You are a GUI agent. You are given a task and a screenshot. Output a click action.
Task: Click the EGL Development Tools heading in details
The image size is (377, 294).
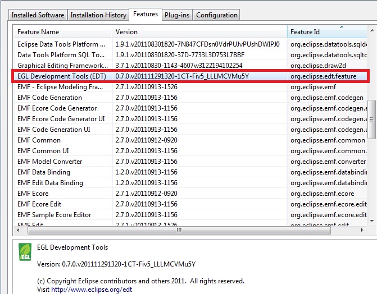[72, 247]
